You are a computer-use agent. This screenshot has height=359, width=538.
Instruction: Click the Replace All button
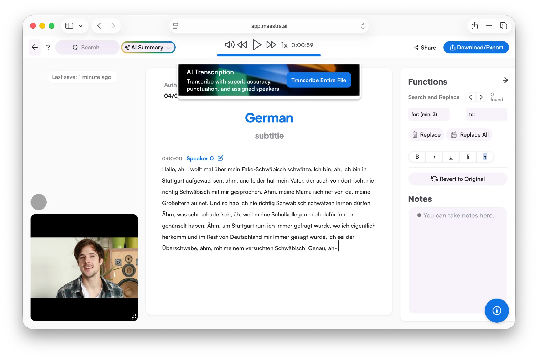click(x=469, y=135)
